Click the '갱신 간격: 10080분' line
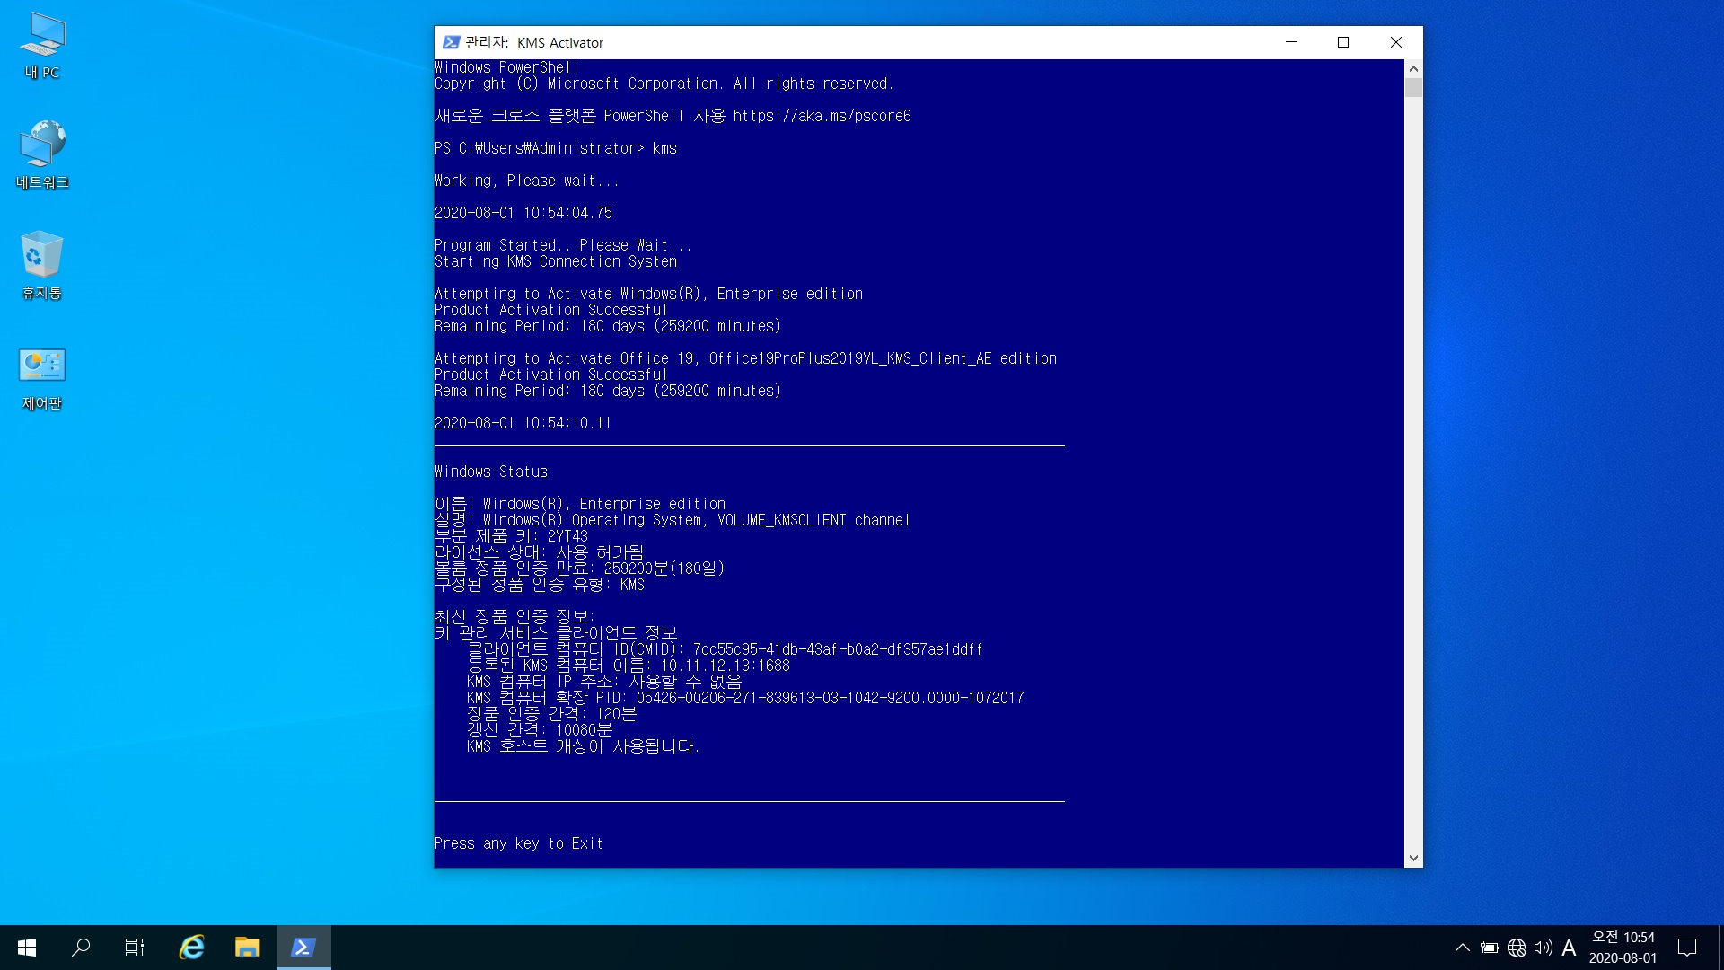 (540, 730)
